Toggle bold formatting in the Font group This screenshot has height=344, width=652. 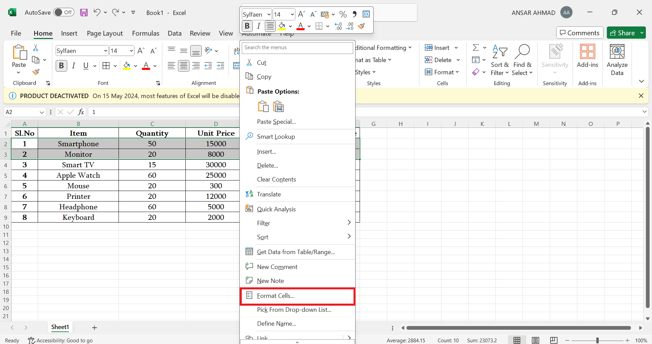61,65
